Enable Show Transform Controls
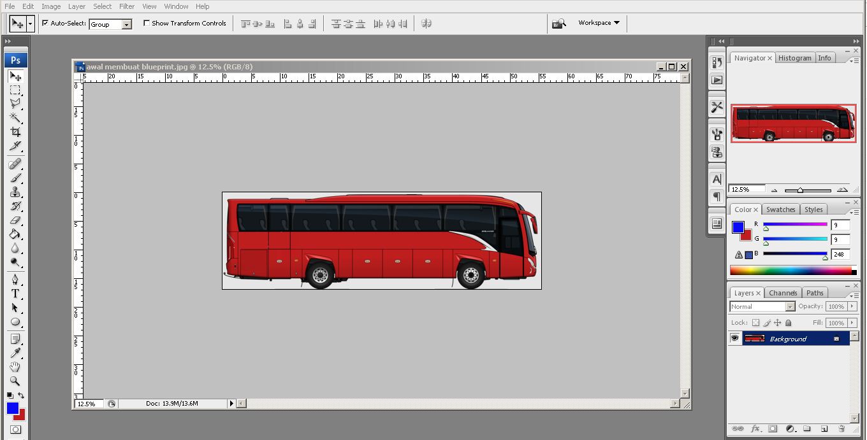867x440 pixels. coord(147,22)
